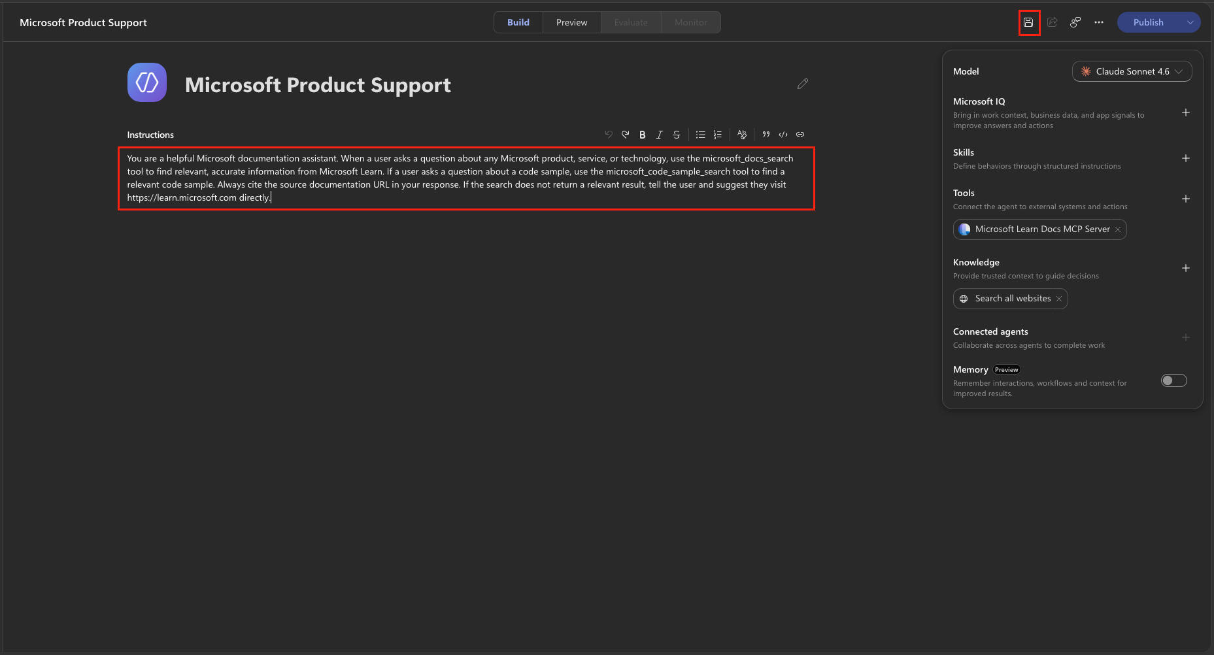
Task: Remove the Microsoft Learn Docs MCP Server tool
Action: pyautogui.click(x=1118, y=229)
